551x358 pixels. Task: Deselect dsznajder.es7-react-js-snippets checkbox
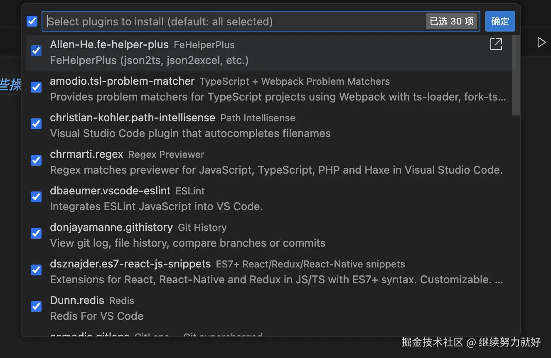coord(36,270)
